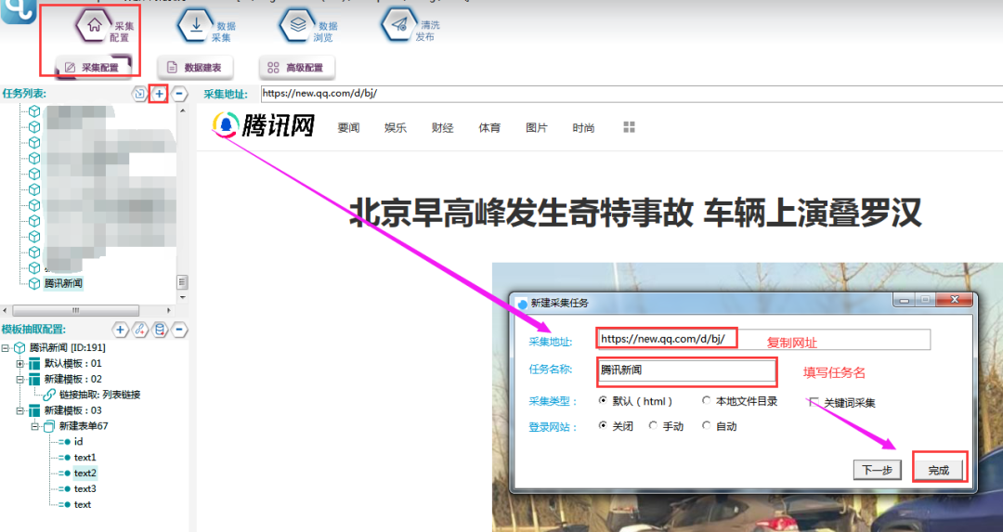Click the task list scroll-left arrow
The image size is (1003, 532).
point(6,310)
